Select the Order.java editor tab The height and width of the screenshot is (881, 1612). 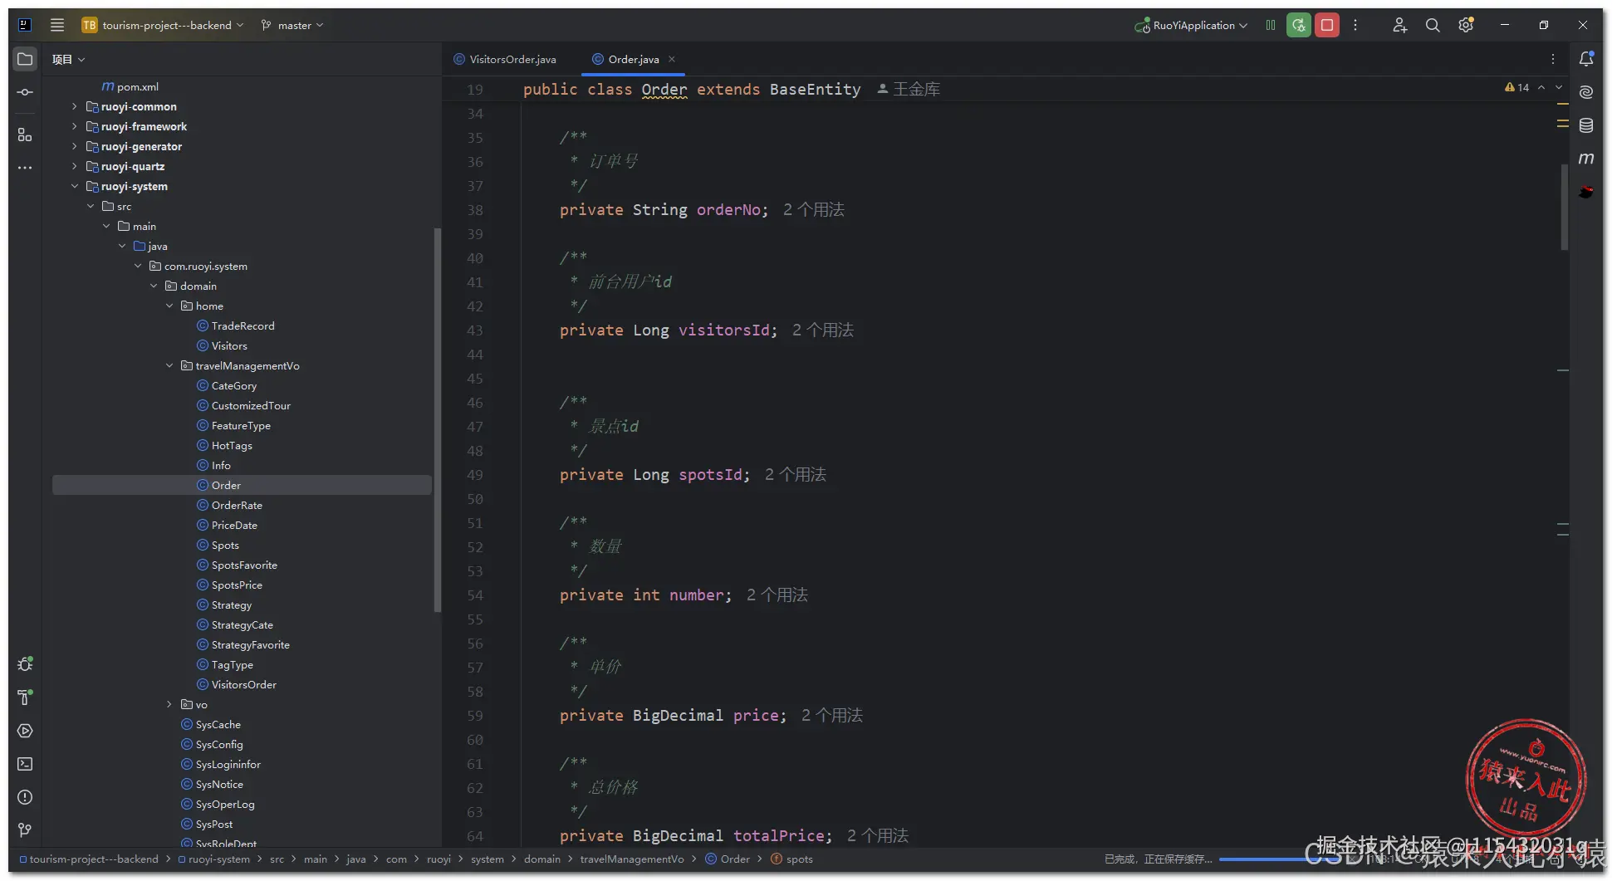point(633,59)
